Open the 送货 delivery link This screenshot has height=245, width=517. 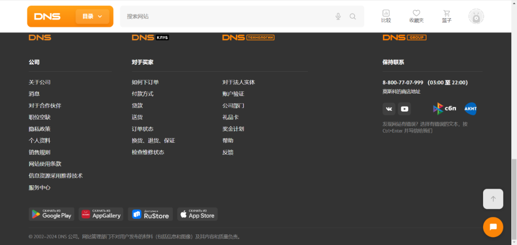click(137, 117)
